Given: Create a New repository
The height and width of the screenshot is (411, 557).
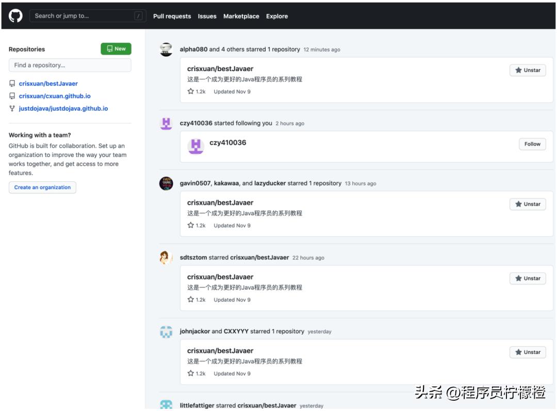Looking at the screenshot, I should click(x=116, y=49).
